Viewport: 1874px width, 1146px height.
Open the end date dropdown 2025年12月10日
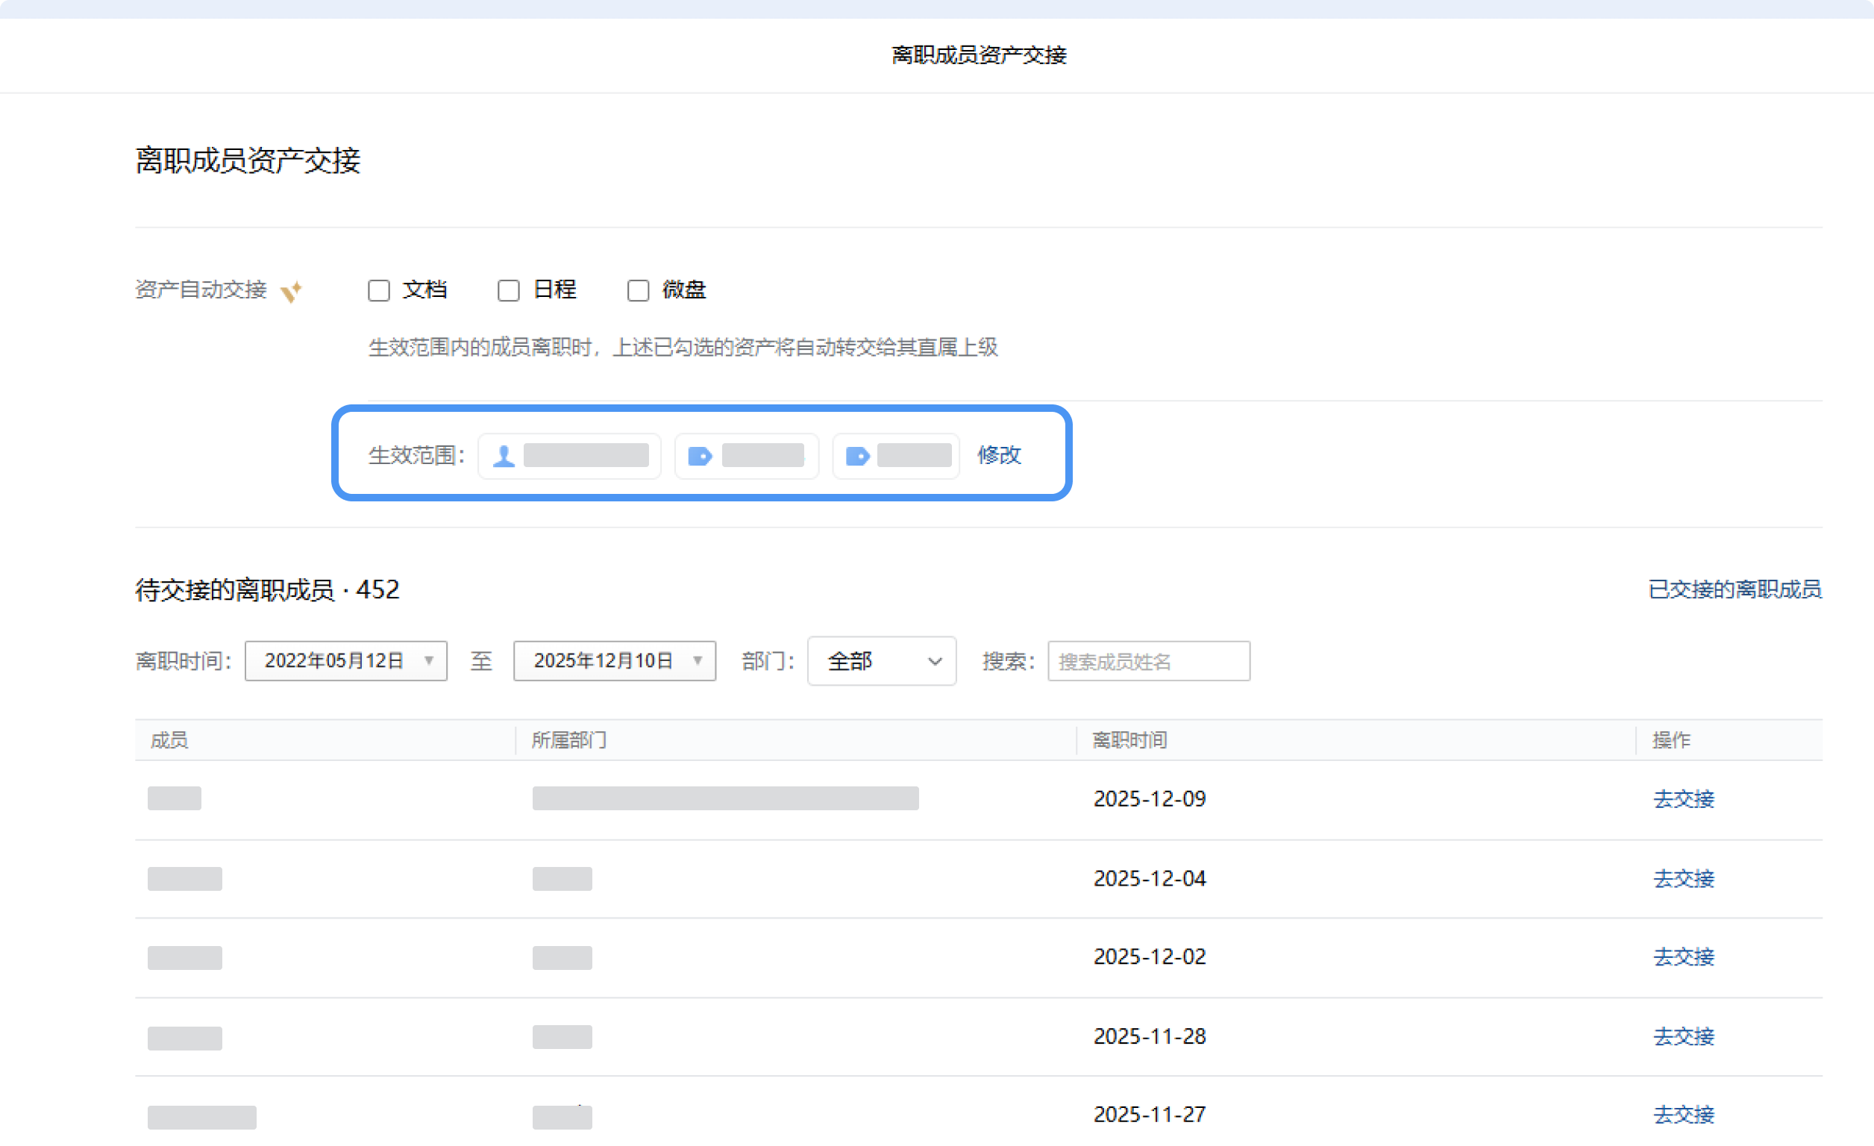(615, 661)
